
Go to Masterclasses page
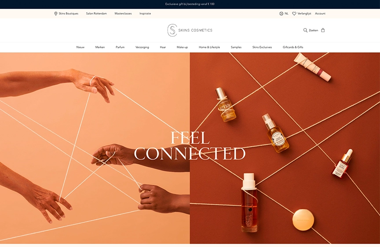coord(123,14)
